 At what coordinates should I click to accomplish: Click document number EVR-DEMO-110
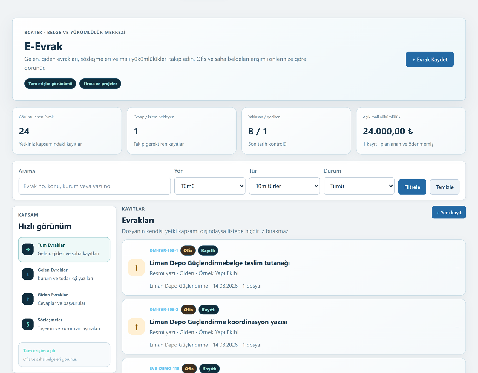pyautogui.click(x=164, y=369)
